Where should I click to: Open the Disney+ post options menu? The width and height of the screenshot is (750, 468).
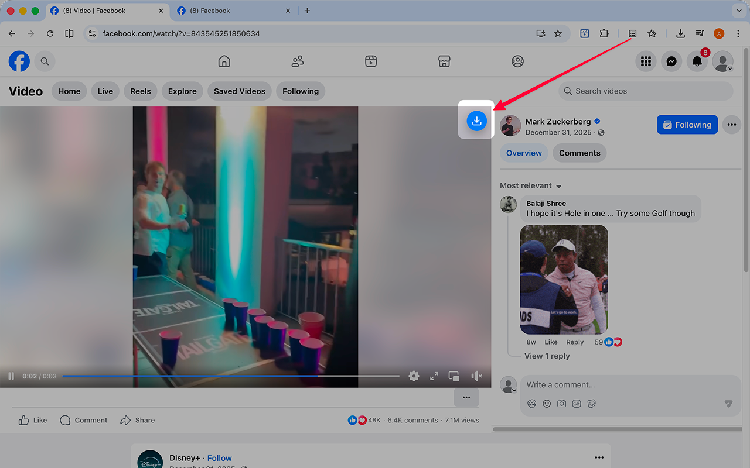(x=599, y=457)
